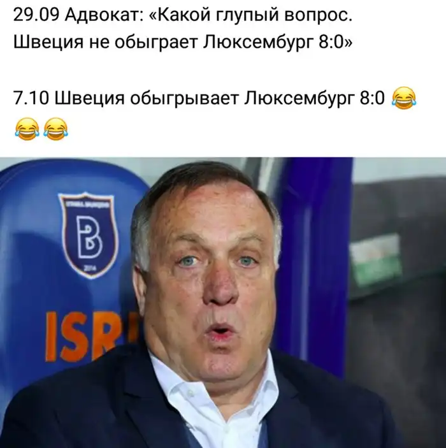The image size is (446, 448).
Task: Click the laughing emoji right after 8:0
Action: (404, 98)
